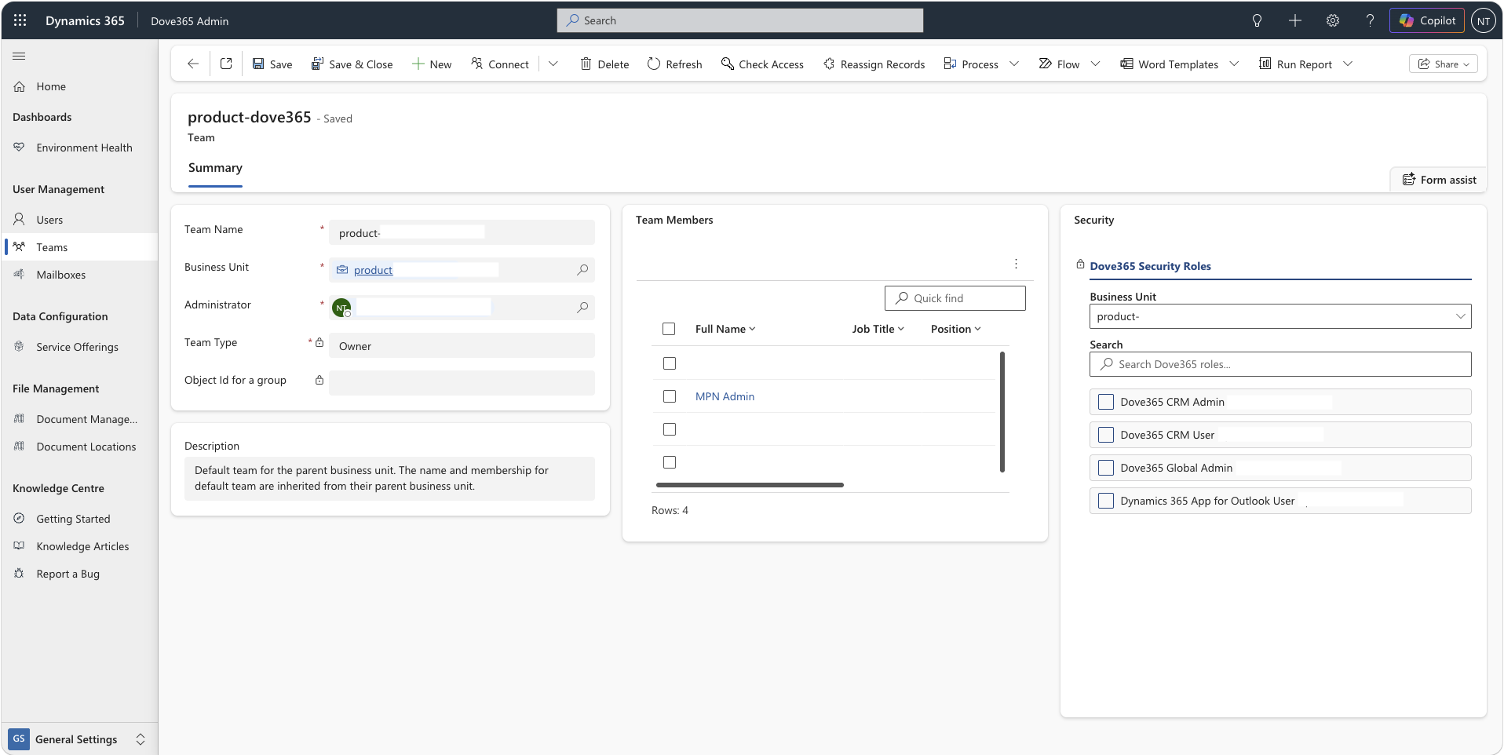Open the Form assist pane

(x=1439, y=180)
